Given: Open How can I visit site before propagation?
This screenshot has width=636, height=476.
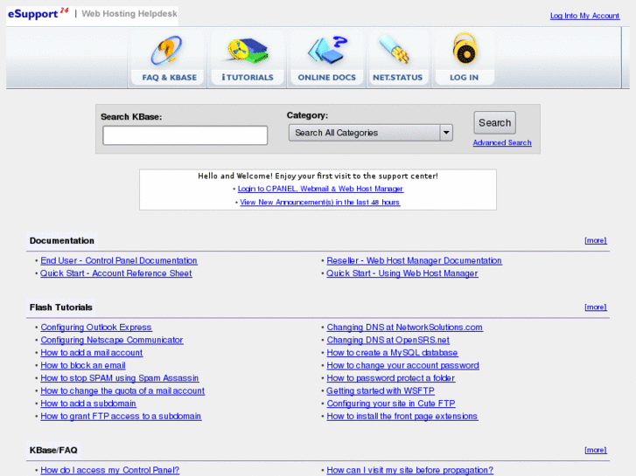Looking at the screenshot, I should pos(410,471).
